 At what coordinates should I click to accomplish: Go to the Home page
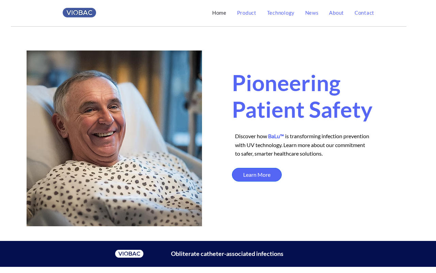[x=219, y=13]
